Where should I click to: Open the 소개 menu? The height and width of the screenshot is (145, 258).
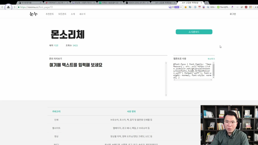click(x=73, y=14)
